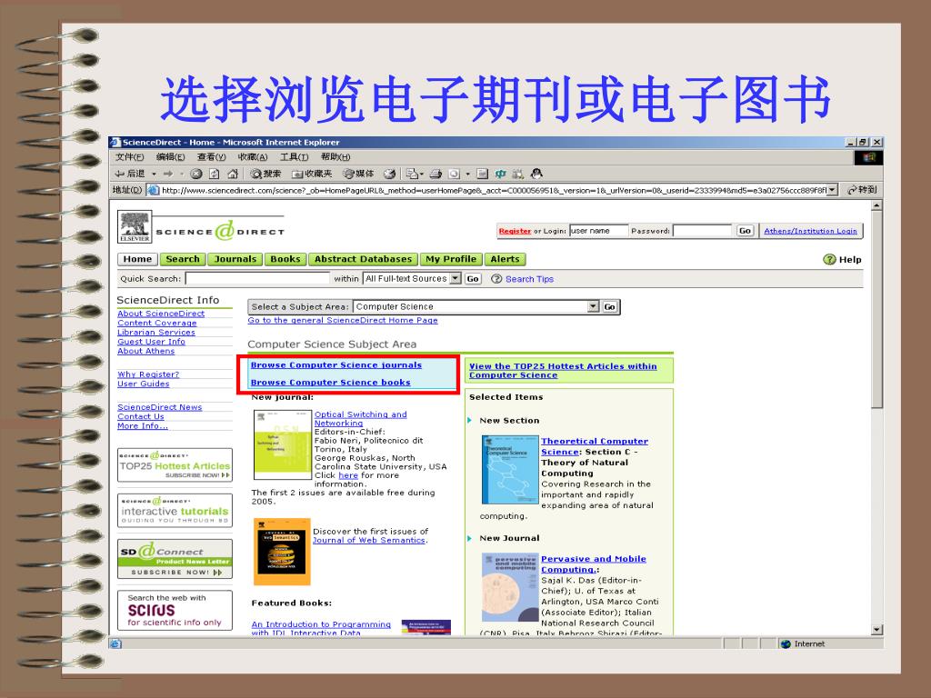Click the green 中 toolbar icon
Screen dimensions: 931x698
(501, 174)
